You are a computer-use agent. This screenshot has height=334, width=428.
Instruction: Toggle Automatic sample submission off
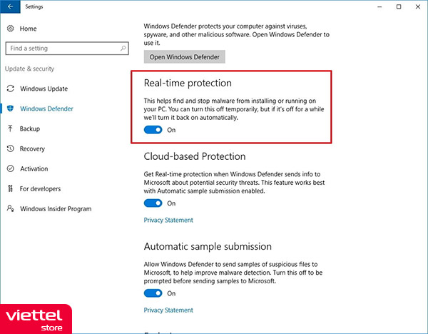(x=153, y=293)
